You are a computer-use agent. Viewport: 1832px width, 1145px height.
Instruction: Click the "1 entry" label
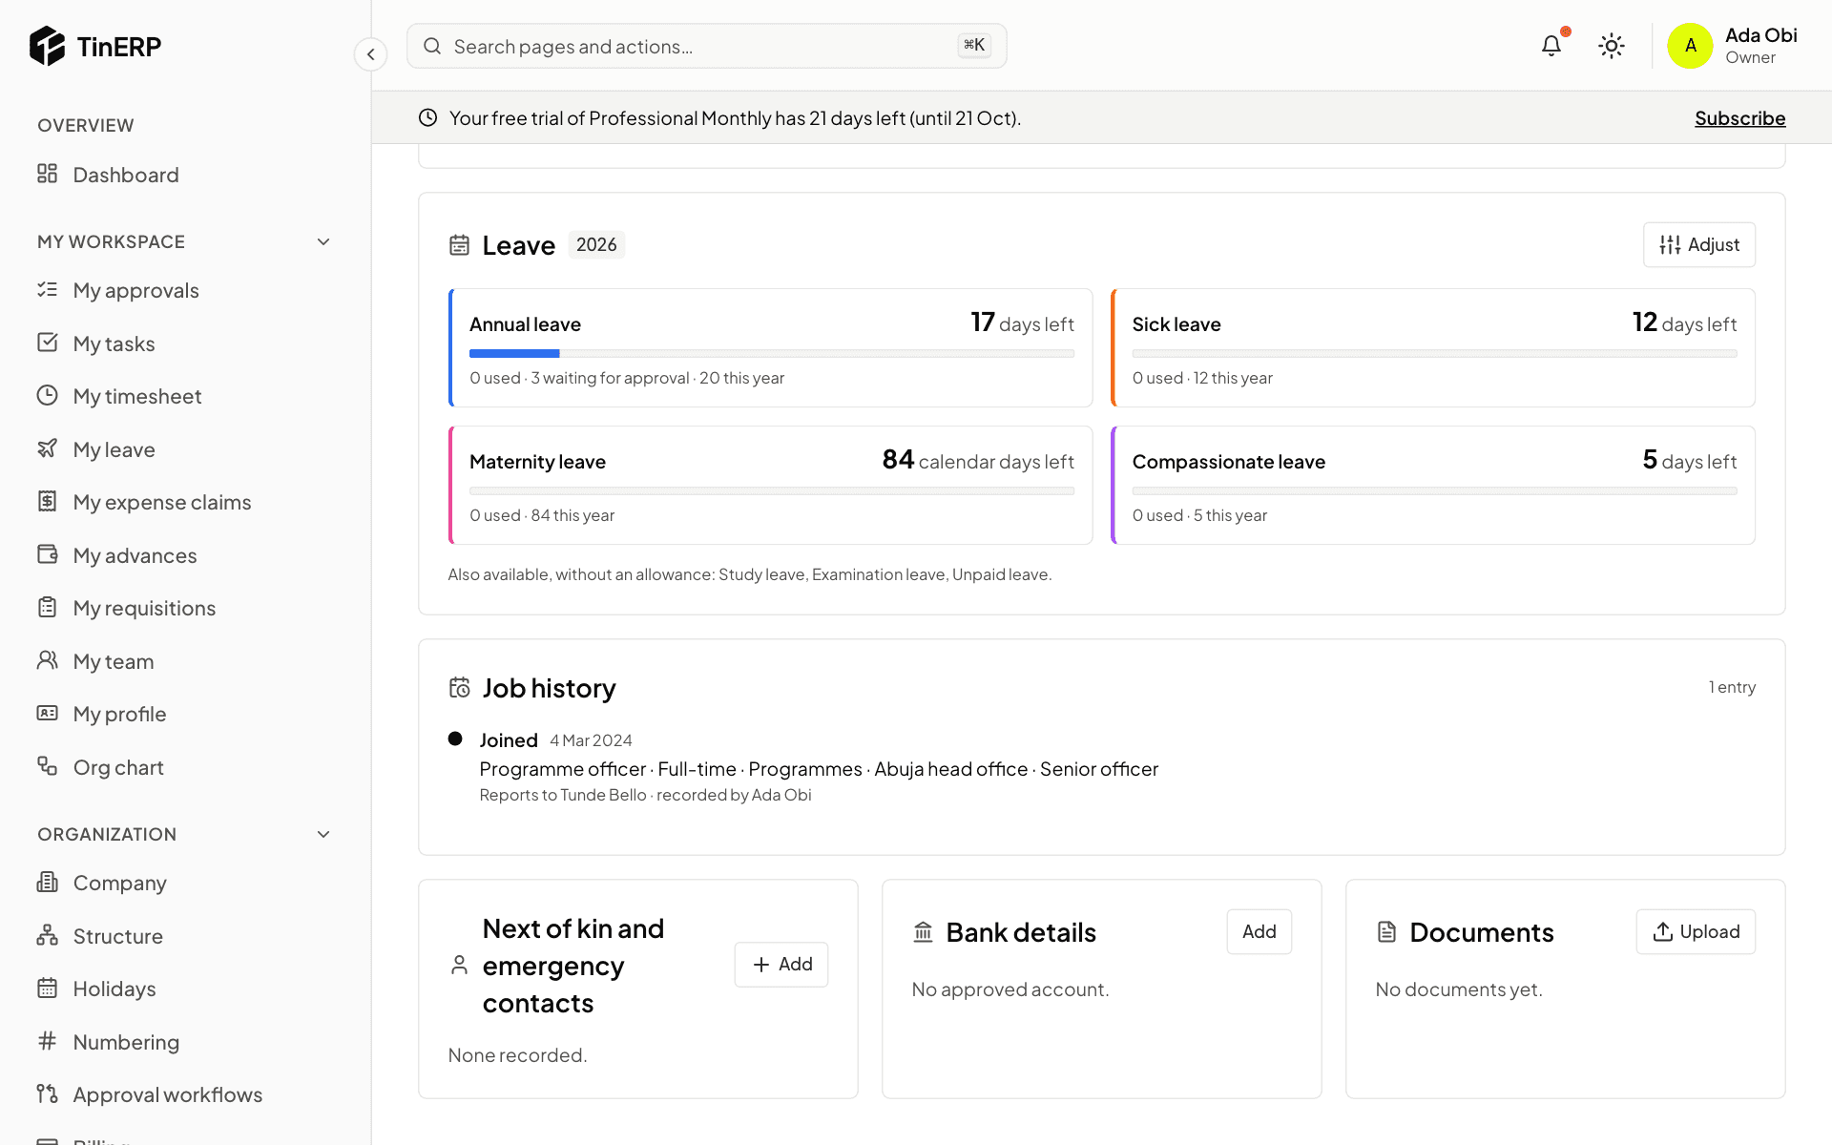[x=1732, y=687]
